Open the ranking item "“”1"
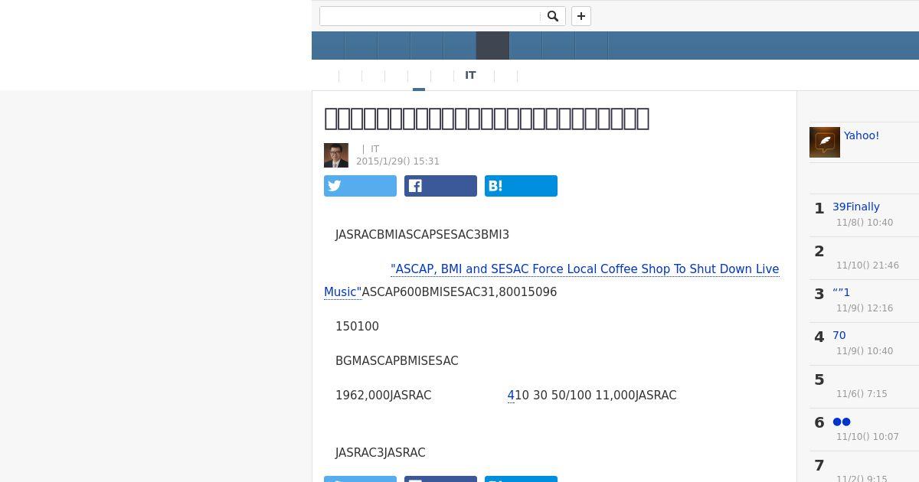Image resolution: width=919 pixels, height=482 pixels. [x=841, y=292]
